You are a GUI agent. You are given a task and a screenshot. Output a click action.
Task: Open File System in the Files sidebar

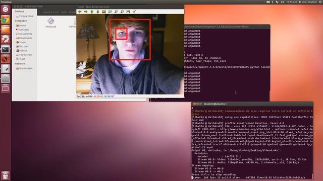[x=24, y=55]
